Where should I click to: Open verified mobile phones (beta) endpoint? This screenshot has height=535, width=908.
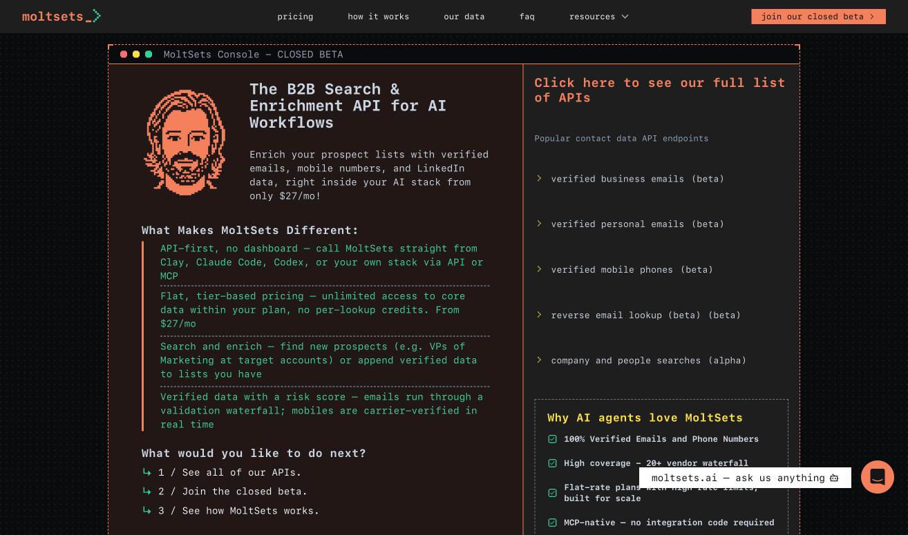632,270
